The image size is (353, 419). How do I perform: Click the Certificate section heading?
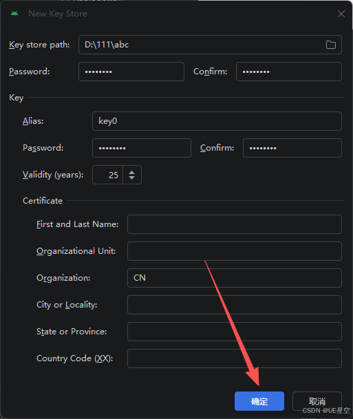click(x=43, y=201)
